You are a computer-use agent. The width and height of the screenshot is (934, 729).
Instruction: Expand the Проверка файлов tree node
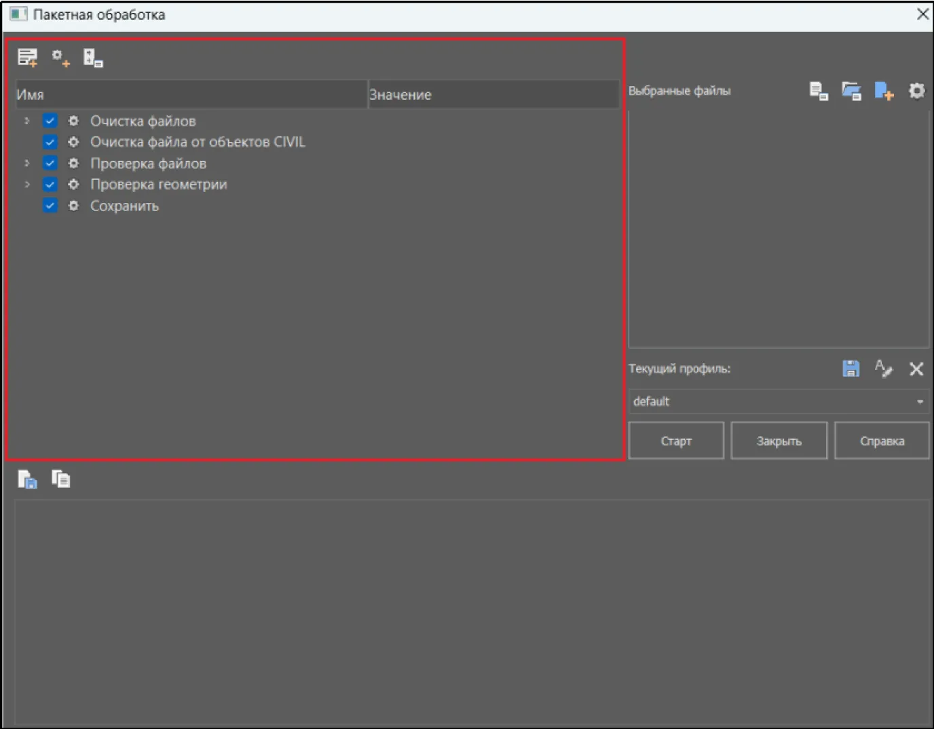(x=26, y=164)
